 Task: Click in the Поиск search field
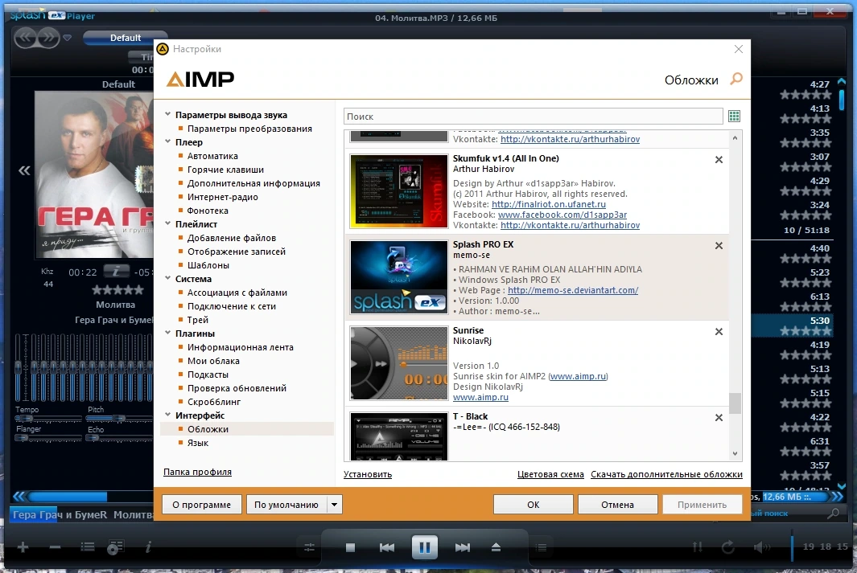click(x=533, y=117)
